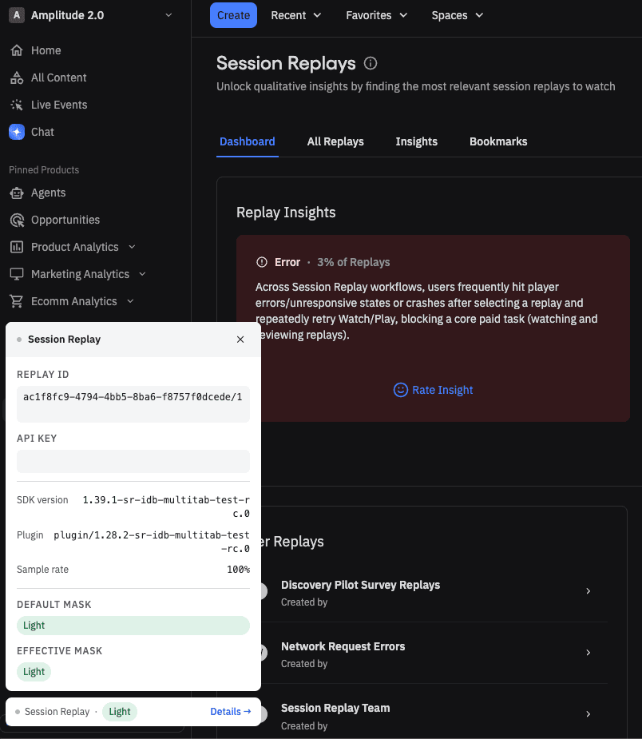Click the Agents robot icon

[x=17, y=193]
